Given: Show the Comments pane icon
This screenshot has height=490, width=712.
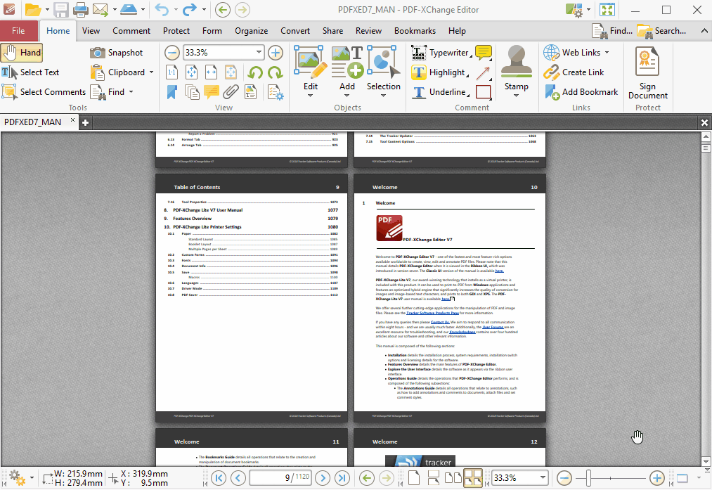Looking at the screenshot, I should [211, 91].
